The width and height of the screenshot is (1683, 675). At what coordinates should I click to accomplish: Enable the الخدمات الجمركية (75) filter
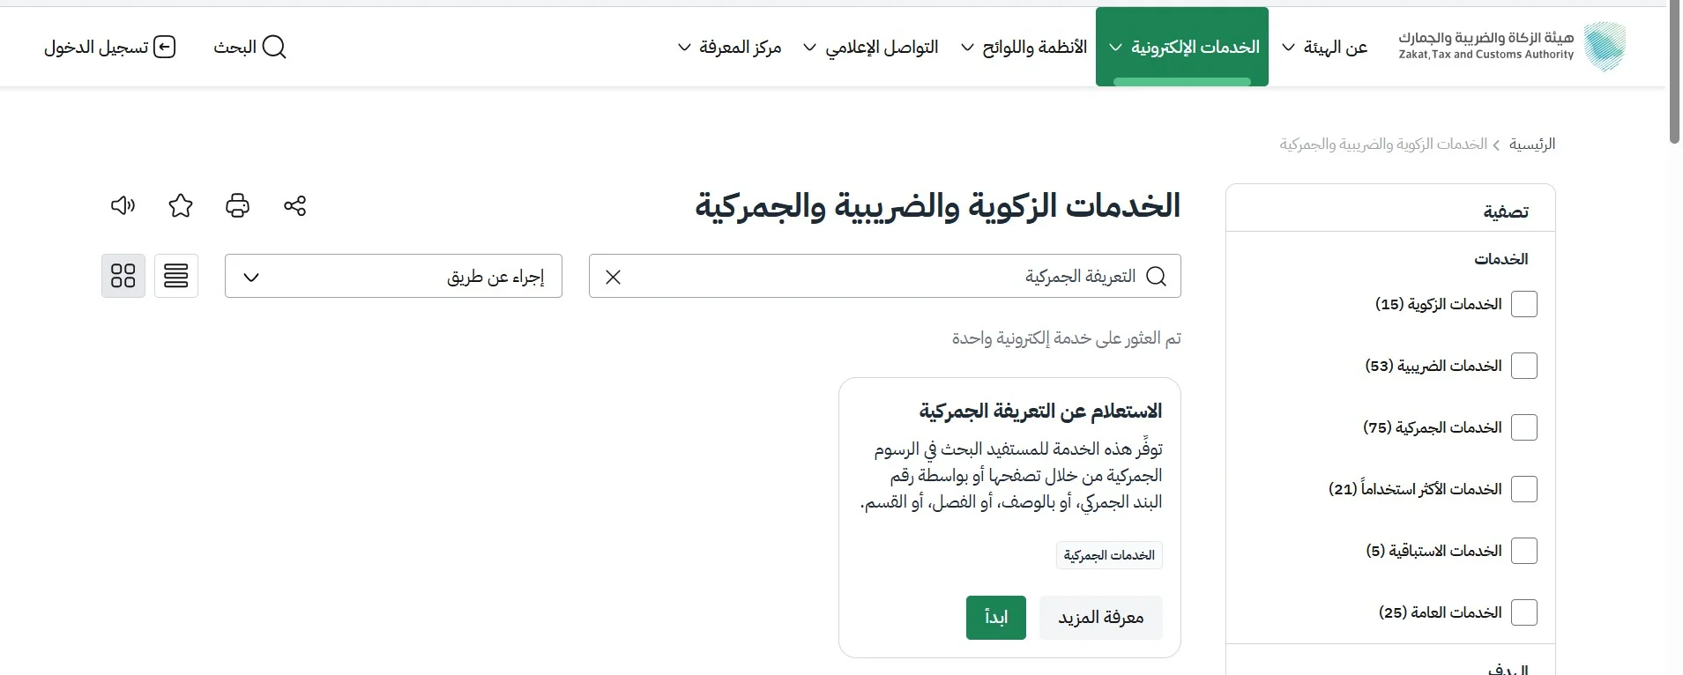point(1525,427)
